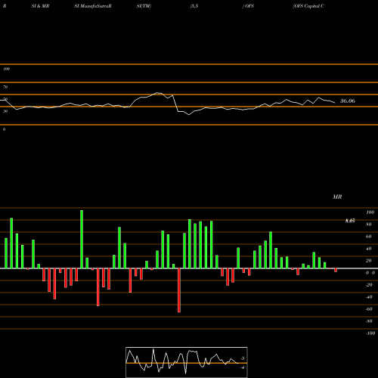The image size is (378, 378).
Task: Click the MR axis label 60
Action: pos(369,237)
